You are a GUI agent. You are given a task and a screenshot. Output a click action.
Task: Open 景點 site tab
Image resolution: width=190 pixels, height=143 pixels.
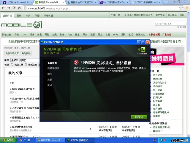pyautogui.click(x=19, y=15)
